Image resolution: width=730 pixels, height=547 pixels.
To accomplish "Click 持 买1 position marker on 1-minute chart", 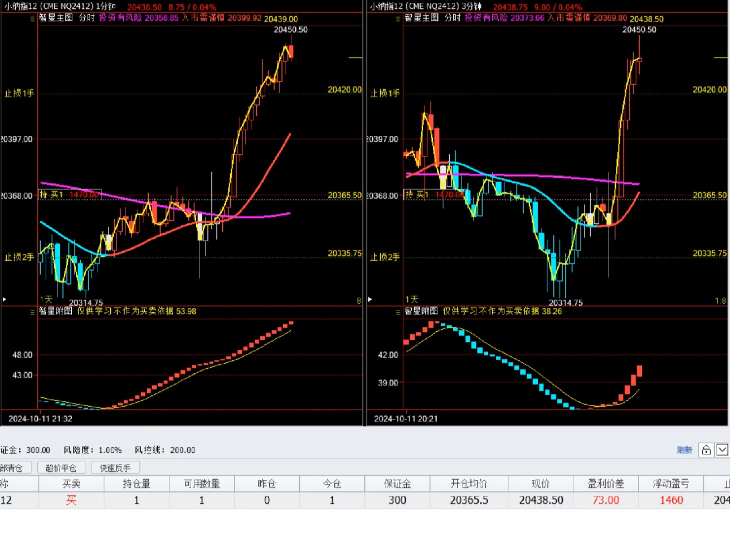I will 70,194.
